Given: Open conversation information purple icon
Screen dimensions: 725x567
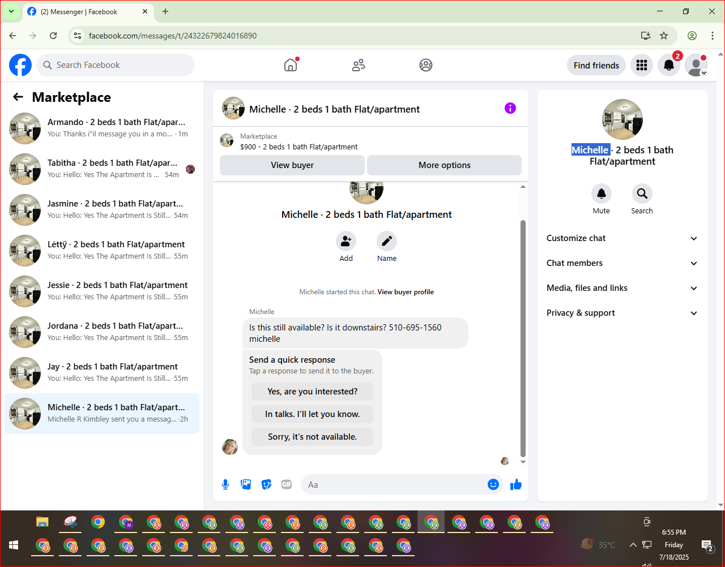Looking at the screenshot, I should (x=510, y=108).
